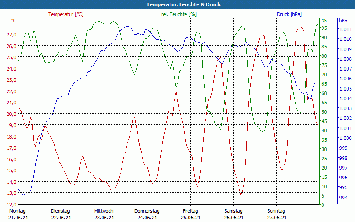This screenshot has height=222, width=355.
Task: Click the '1.006' pressure axis value
Action: pyautogui.click(x=345, y=79)
